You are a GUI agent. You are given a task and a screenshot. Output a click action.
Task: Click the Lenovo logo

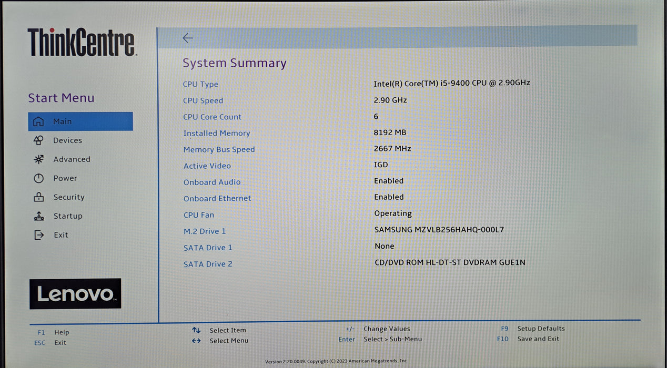pyautogui.click(x=75, y=294)
